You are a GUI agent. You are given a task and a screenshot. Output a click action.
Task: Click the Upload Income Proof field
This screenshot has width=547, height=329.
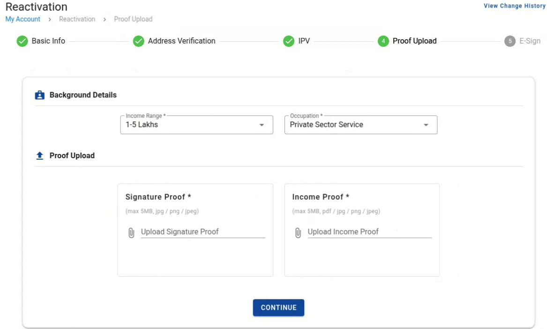369,232
